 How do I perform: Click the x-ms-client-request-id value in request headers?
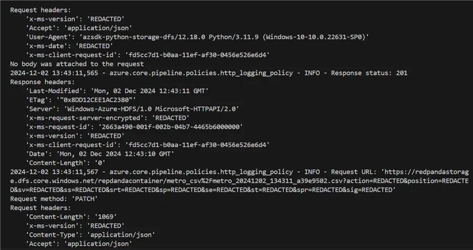pos(197,55)
